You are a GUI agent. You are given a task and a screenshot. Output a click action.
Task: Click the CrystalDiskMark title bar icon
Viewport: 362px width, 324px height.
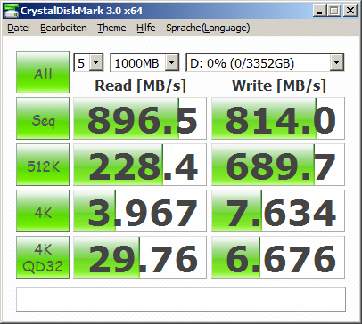point(11,11)
